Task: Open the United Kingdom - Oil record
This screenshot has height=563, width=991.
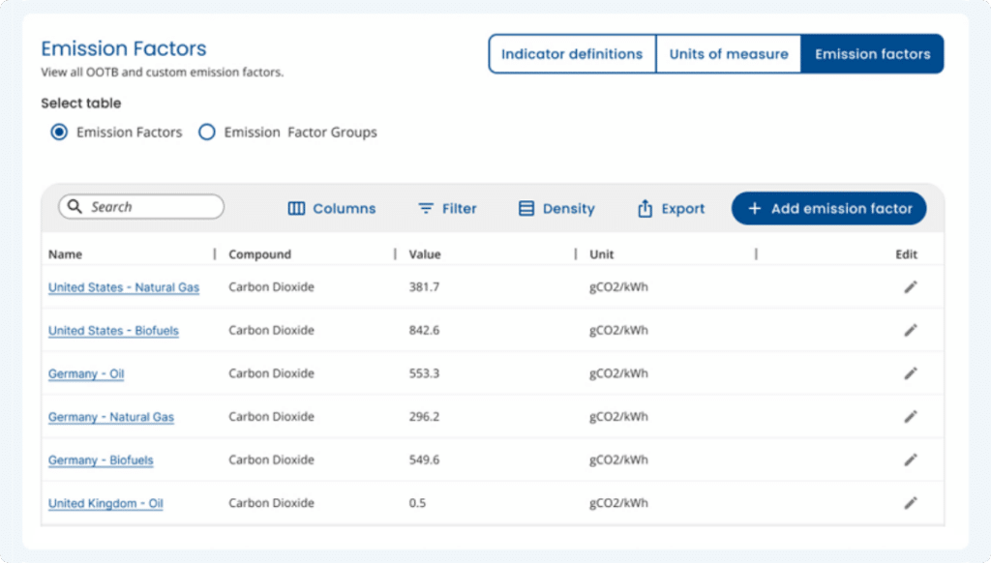Action: [x=105, y=503]
